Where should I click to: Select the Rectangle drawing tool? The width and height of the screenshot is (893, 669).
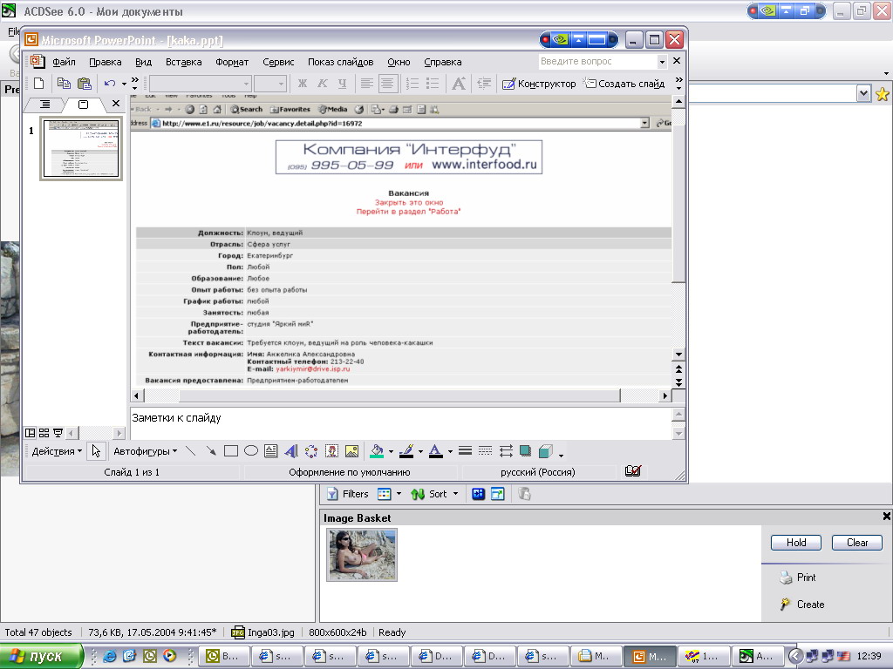pyautogui.click(x=231, y=451)
